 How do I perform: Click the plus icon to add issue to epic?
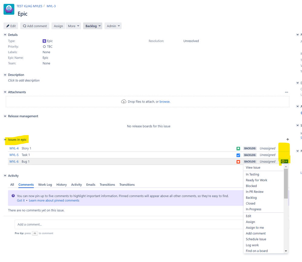click(x=287, y=139)
